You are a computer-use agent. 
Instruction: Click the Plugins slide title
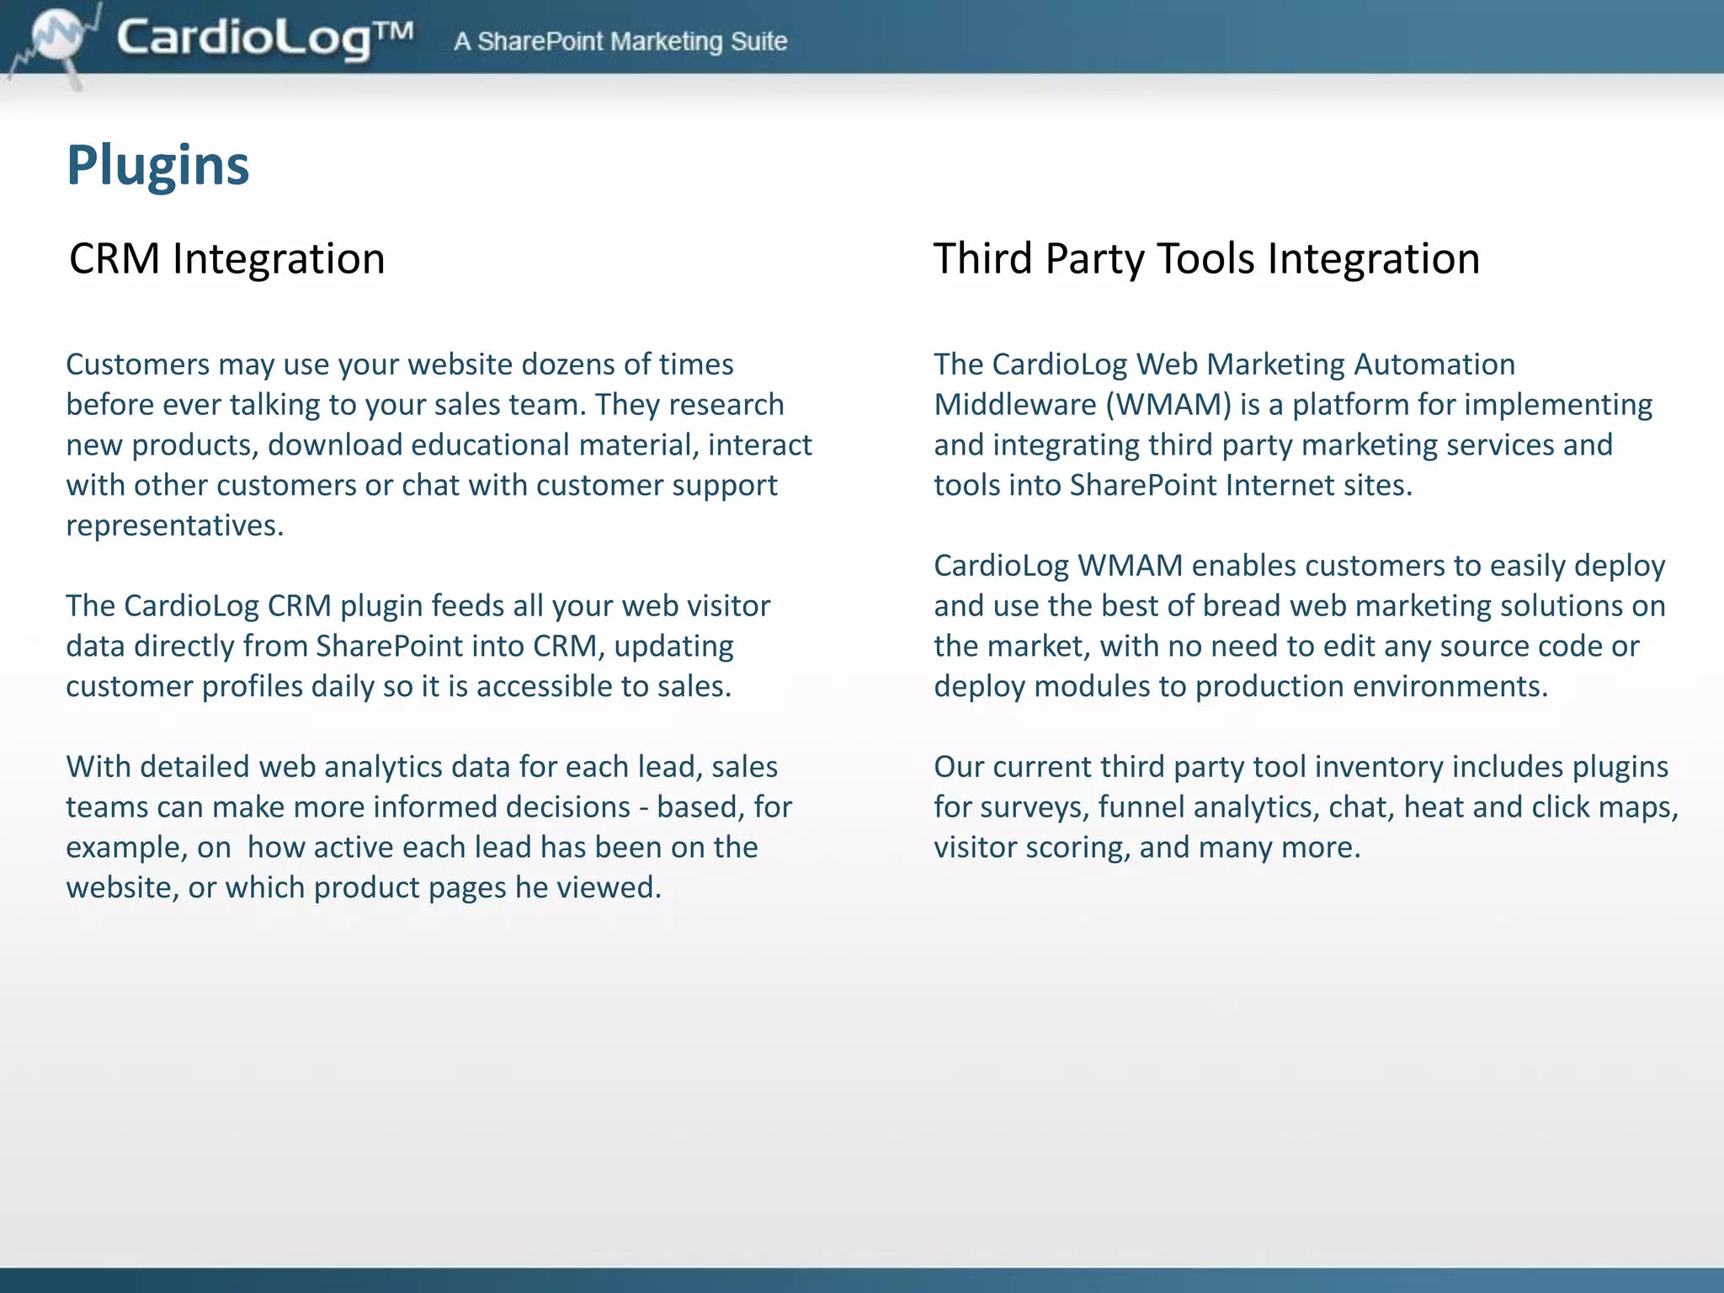click(x=157, y=165)
